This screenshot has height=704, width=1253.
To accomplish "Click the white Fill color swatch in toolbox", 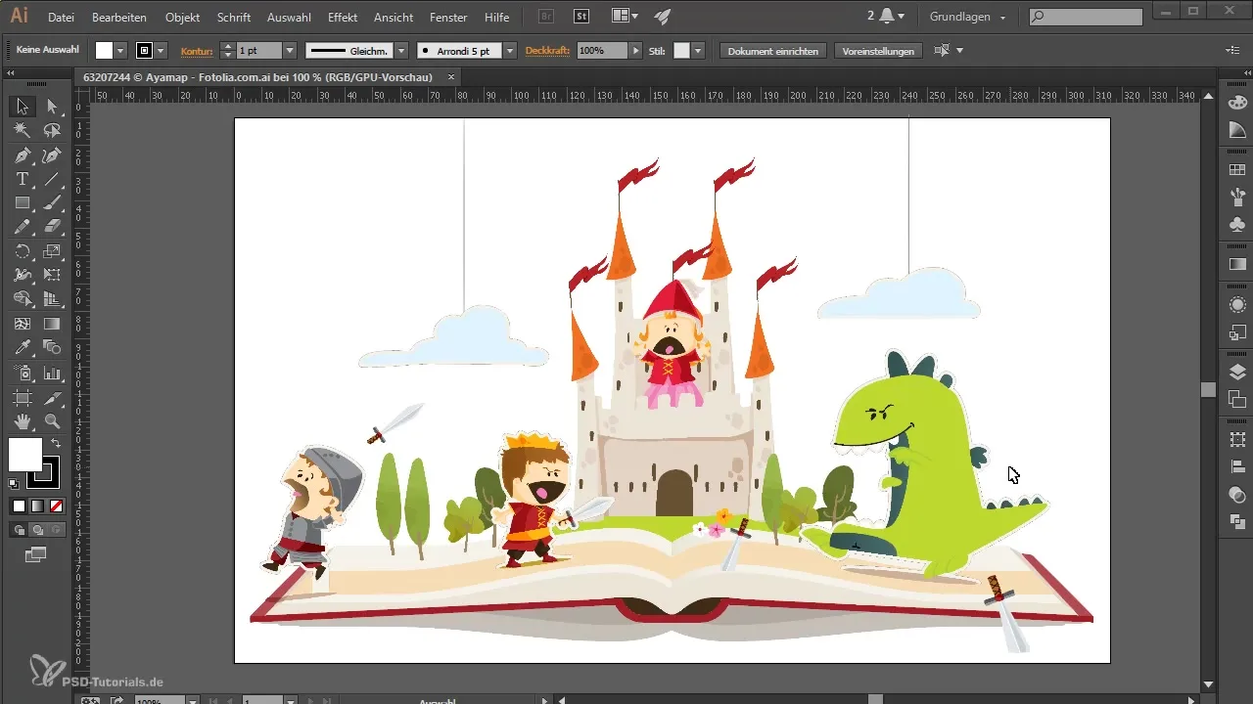I will click(x=25, y=455).
